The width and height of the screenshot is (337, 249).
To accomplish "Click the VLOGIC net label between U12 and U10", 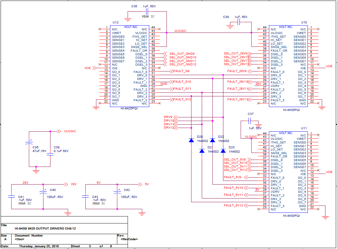I will click(180, 31).
